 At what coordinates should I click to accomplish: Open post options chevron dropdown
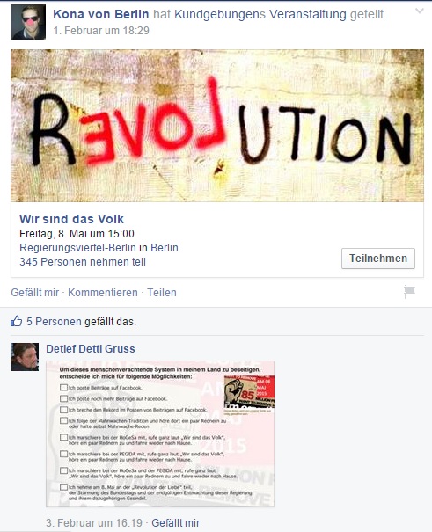(420, 11)
